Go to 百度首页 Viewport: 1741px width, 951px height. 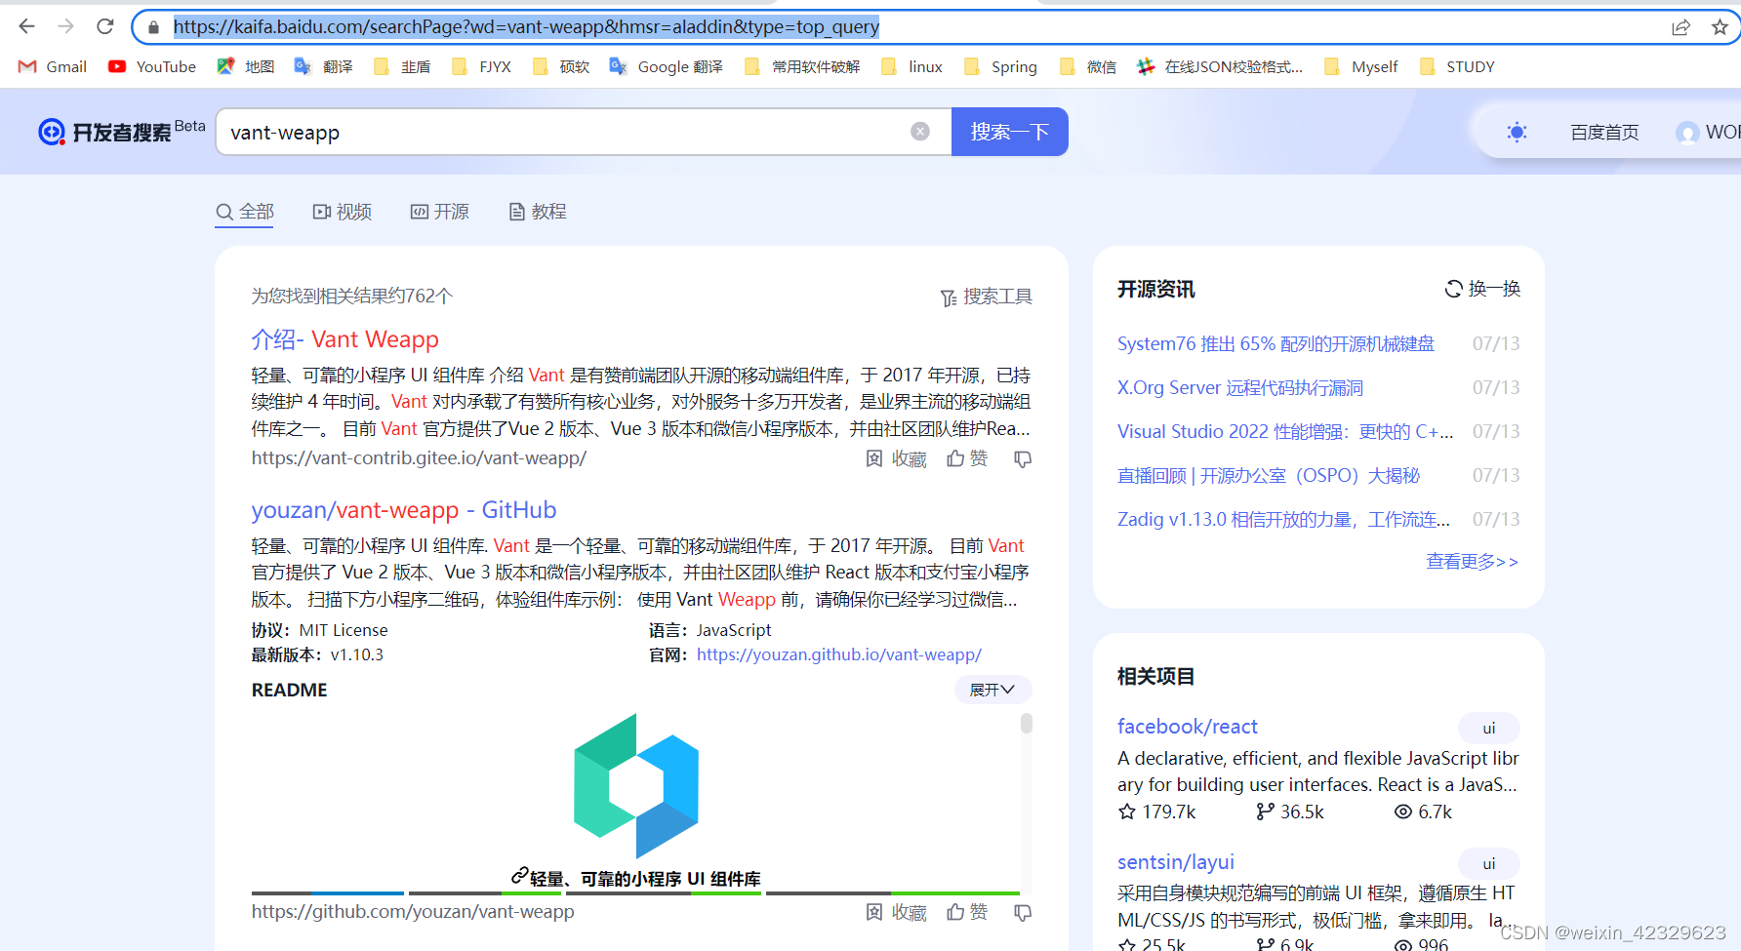click(x=1604, y=133)
